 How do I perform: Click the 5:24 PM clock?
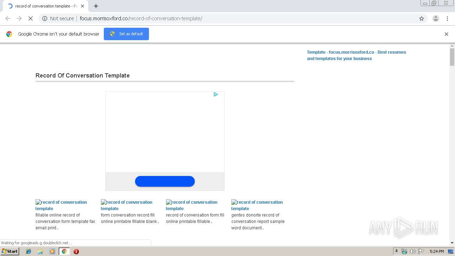coord(437,251)
